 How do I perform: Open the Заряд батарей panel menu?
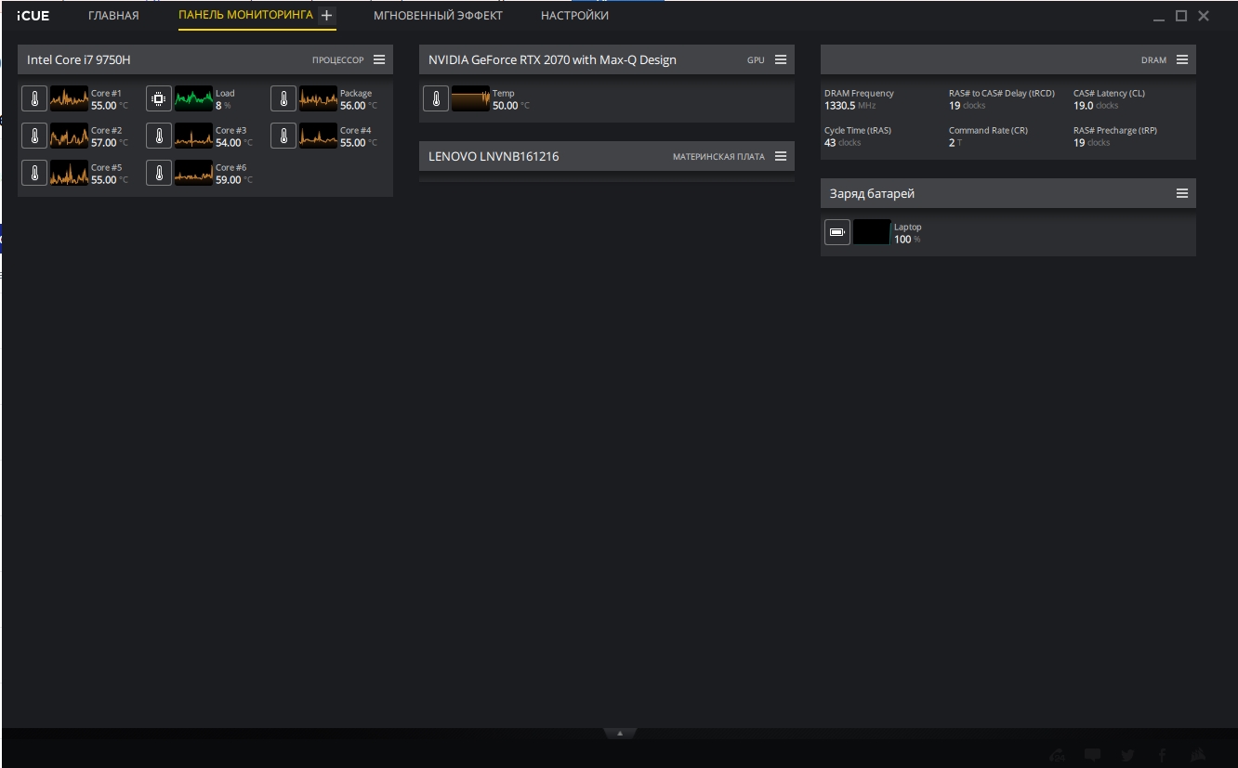1182,193
